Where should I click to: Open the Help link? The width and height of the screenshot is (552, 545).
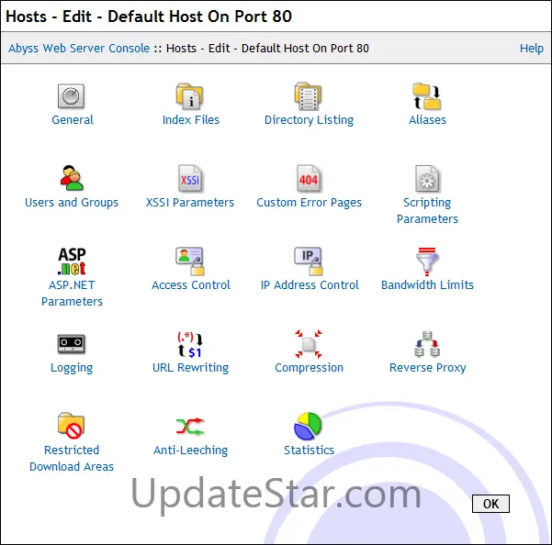coord(532,49)
